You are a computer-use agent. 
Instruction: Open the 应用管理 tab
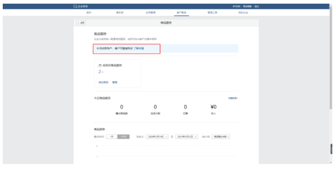151,13
